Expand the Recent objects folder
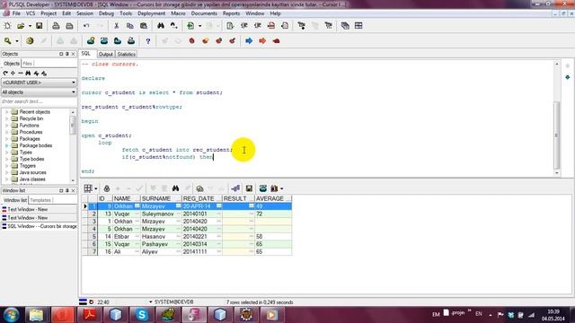 point(6,112)
